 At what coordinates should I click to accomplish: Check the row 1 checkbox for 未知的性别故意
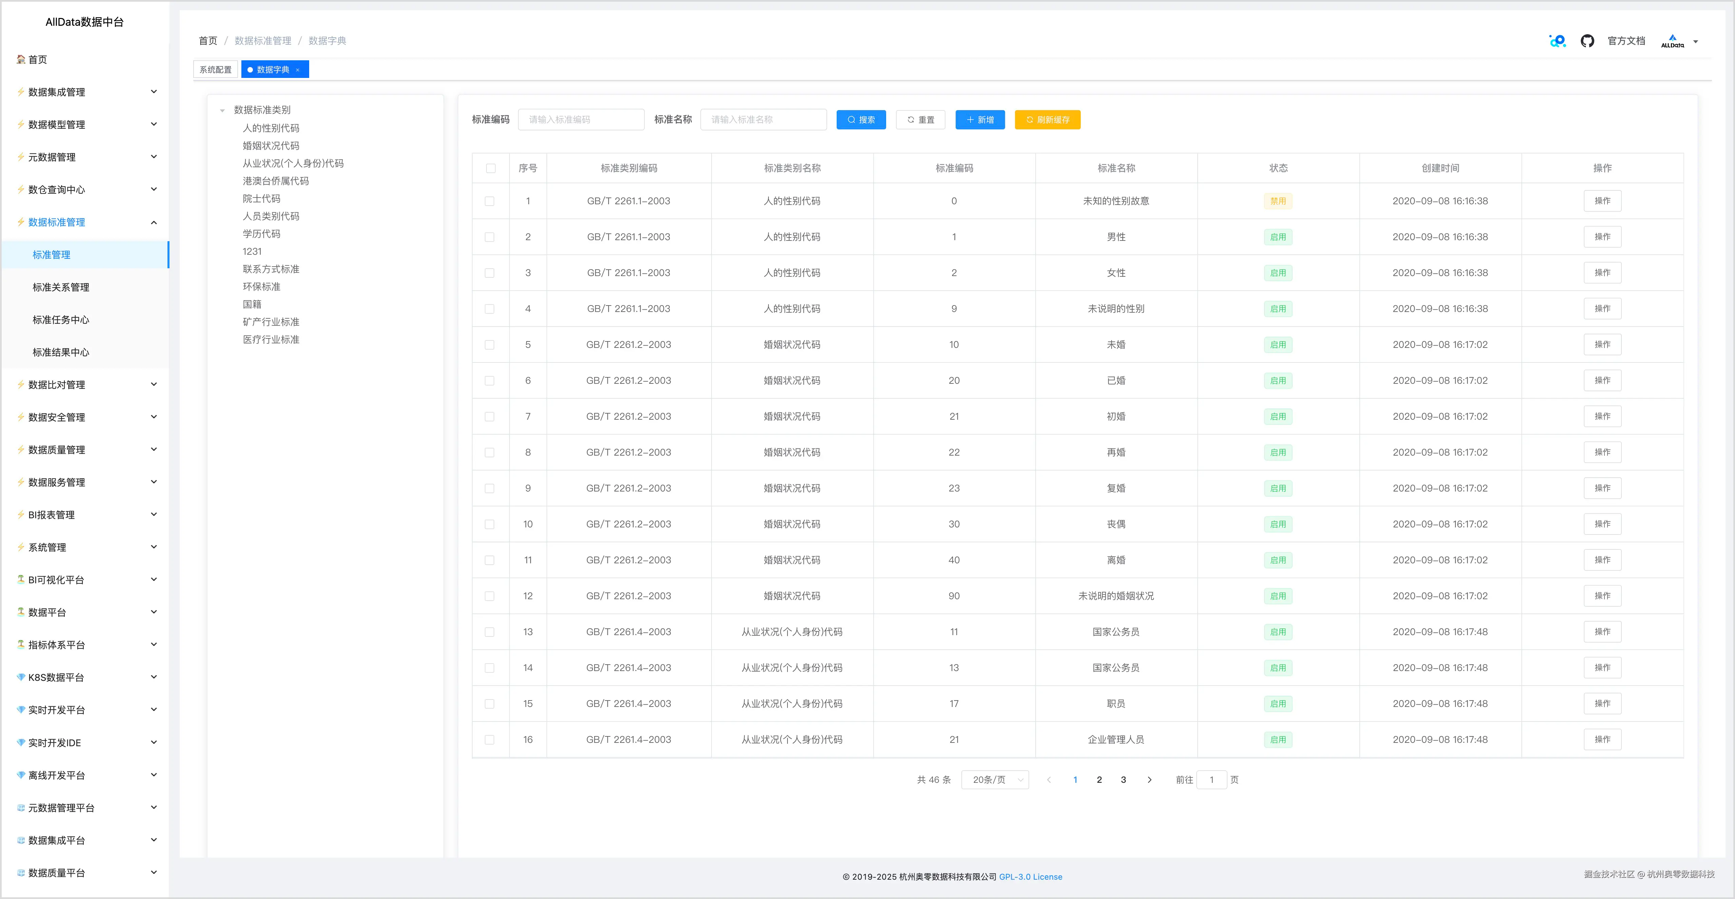click(x=490, y=201)
